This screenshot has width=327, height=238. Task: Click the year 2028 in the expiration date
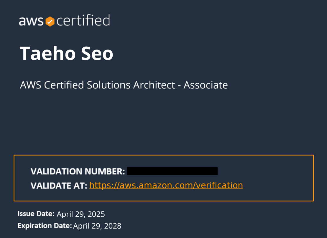point(113,226)
